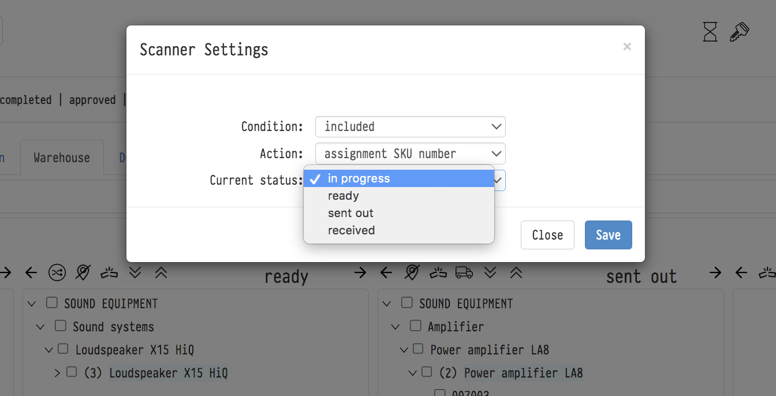Screen dimensions: 776x396
Task: Switch to the Warehouse tab
Action: (62, 158)
